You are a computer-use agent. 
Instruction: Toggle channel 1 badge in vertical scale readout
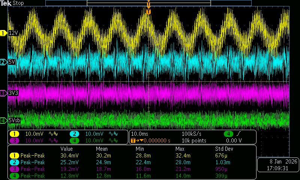tap(14, 134)
